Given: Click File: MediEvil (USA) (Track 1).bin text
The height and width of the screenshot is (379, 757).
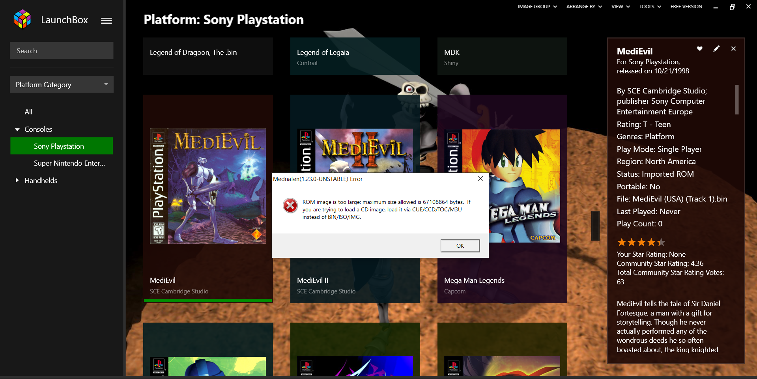Looking at the screenshot, I should (x=672, y=199).
